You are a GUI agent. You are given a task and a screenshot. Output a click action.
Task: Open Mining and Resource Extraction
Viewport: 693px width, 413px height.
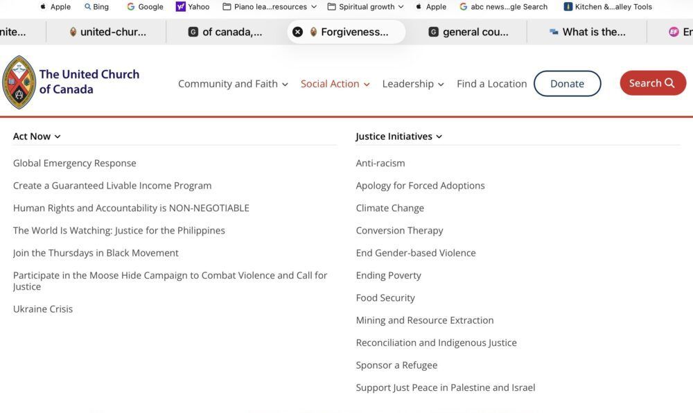coord(425,320)
